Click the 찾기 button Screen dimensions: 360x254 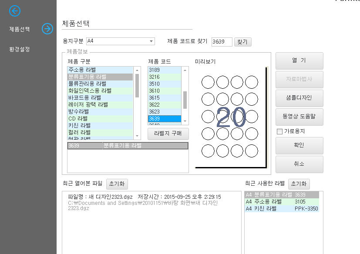click(x=242, y=42)
